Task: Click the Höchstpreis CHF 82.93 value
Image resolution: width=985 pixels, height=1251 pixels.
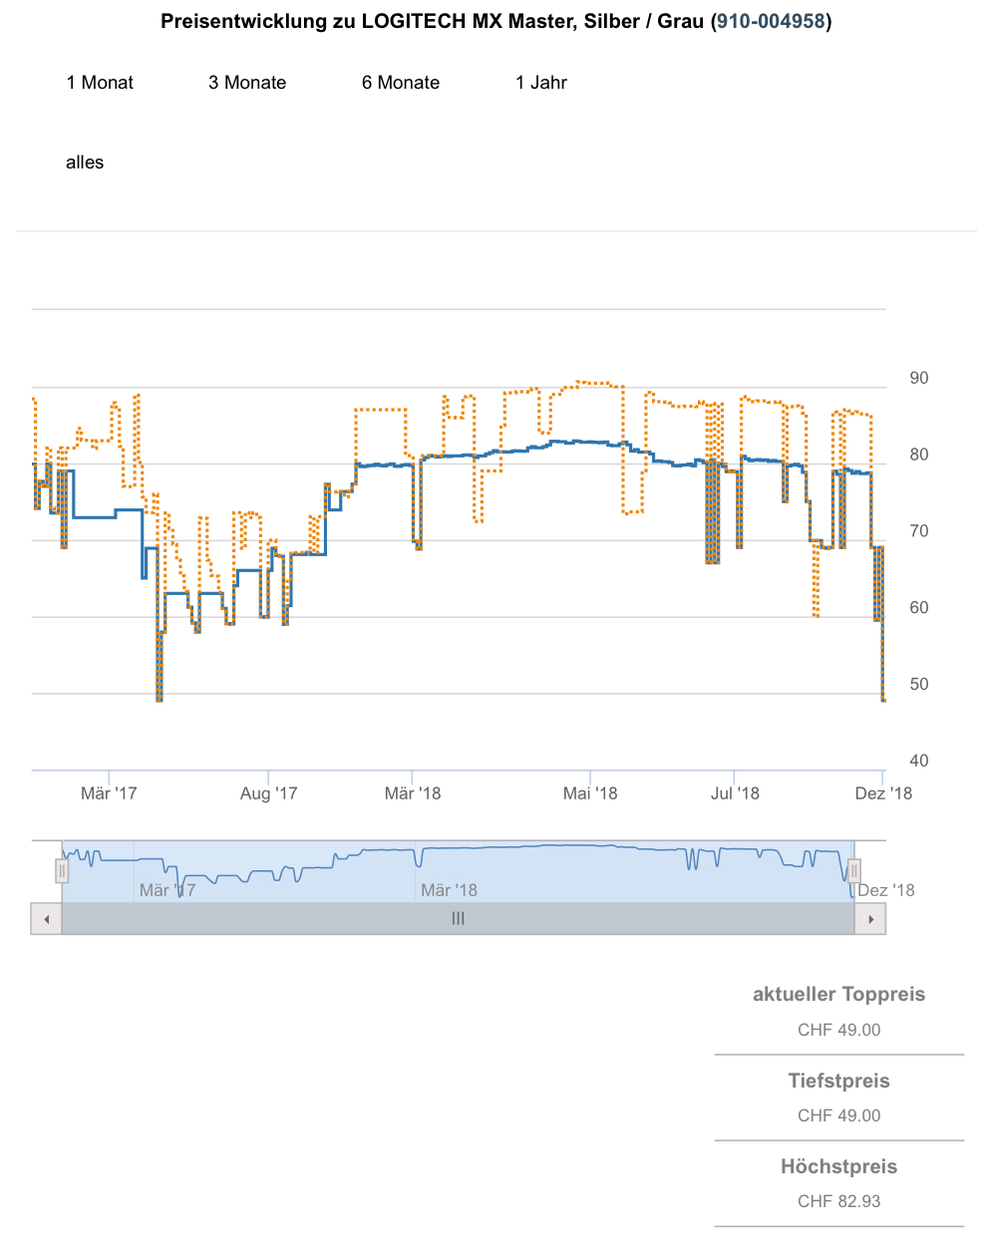Action: pos(838,1201)
